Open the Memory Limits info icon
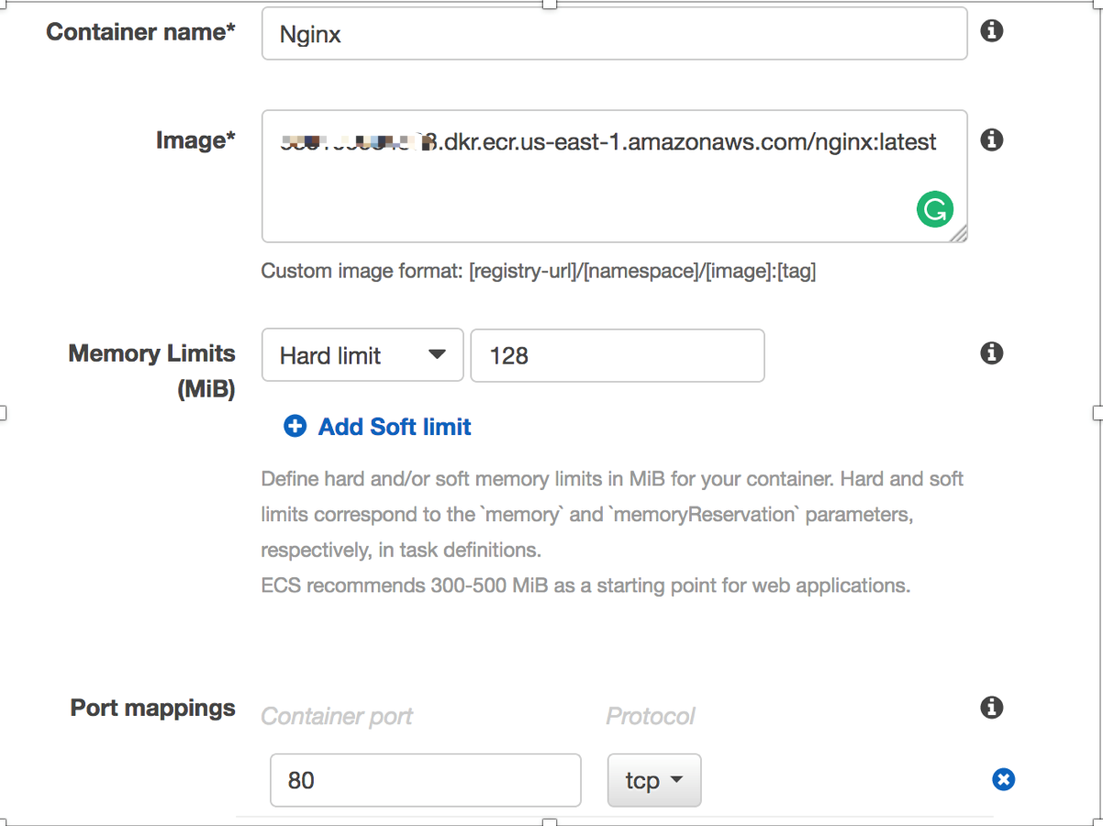1103x826 pixels. [991, 353]
